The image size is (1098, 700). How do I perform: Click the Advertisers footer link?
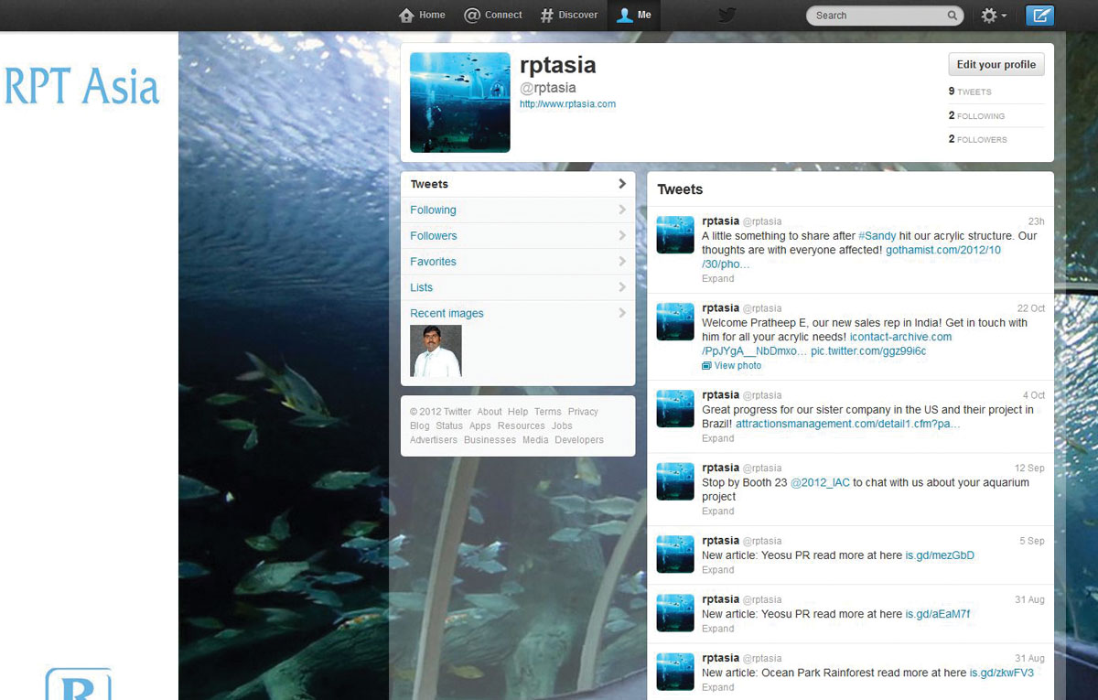[434, 440]
